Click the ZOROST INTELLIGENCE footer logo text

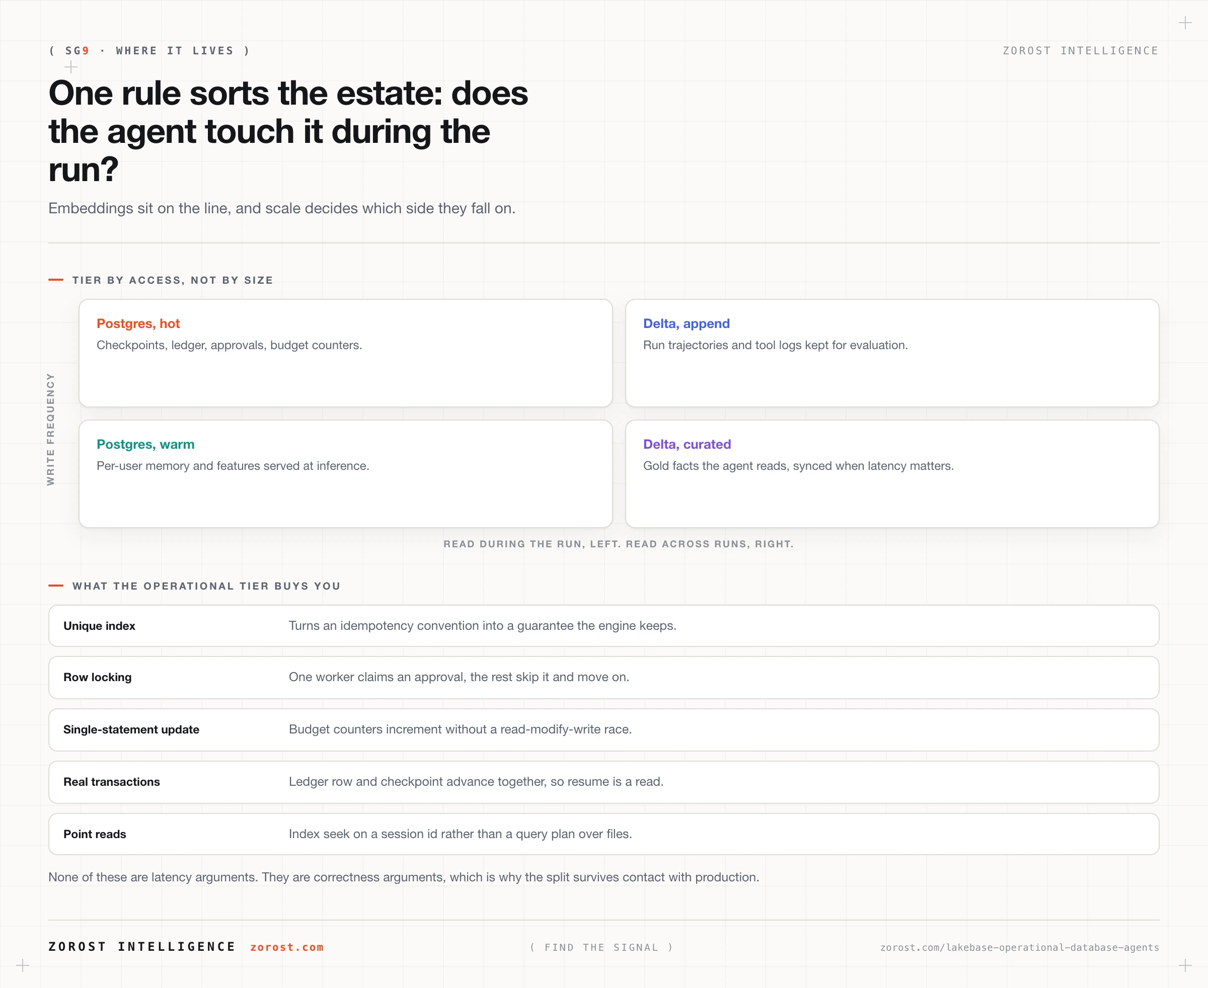pos(142,946)
